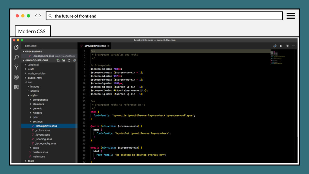309x174 pixels.
Task: Expand the node_modules folder
Action: 37,73
